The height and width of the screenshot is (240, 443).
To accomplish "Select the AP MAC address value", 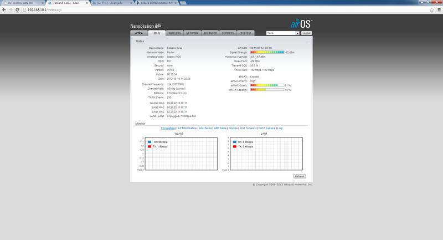I will [x=261, y=48].
